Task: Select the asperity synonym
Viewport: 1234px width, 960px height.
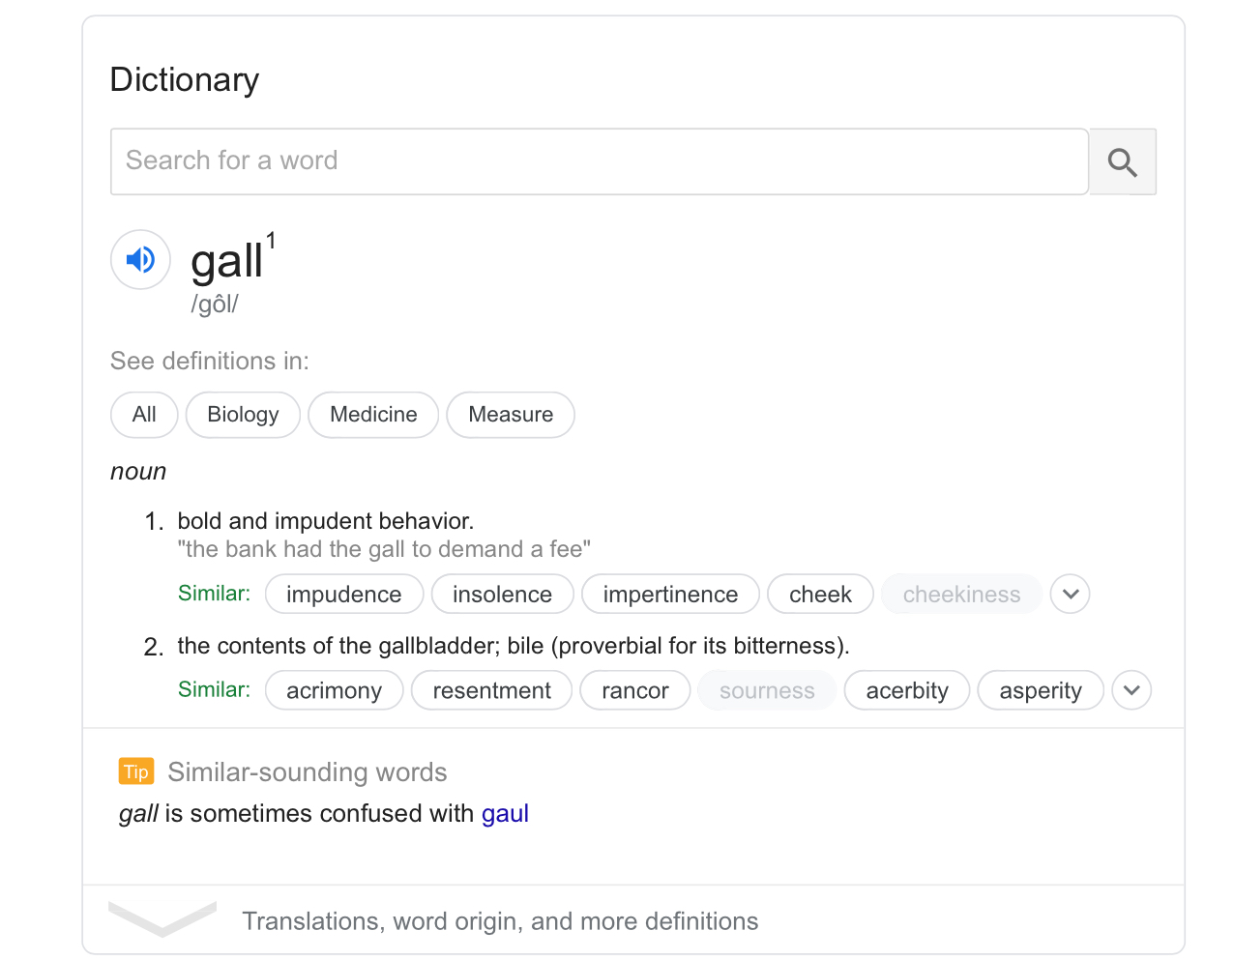Action: click(1040, 690)
